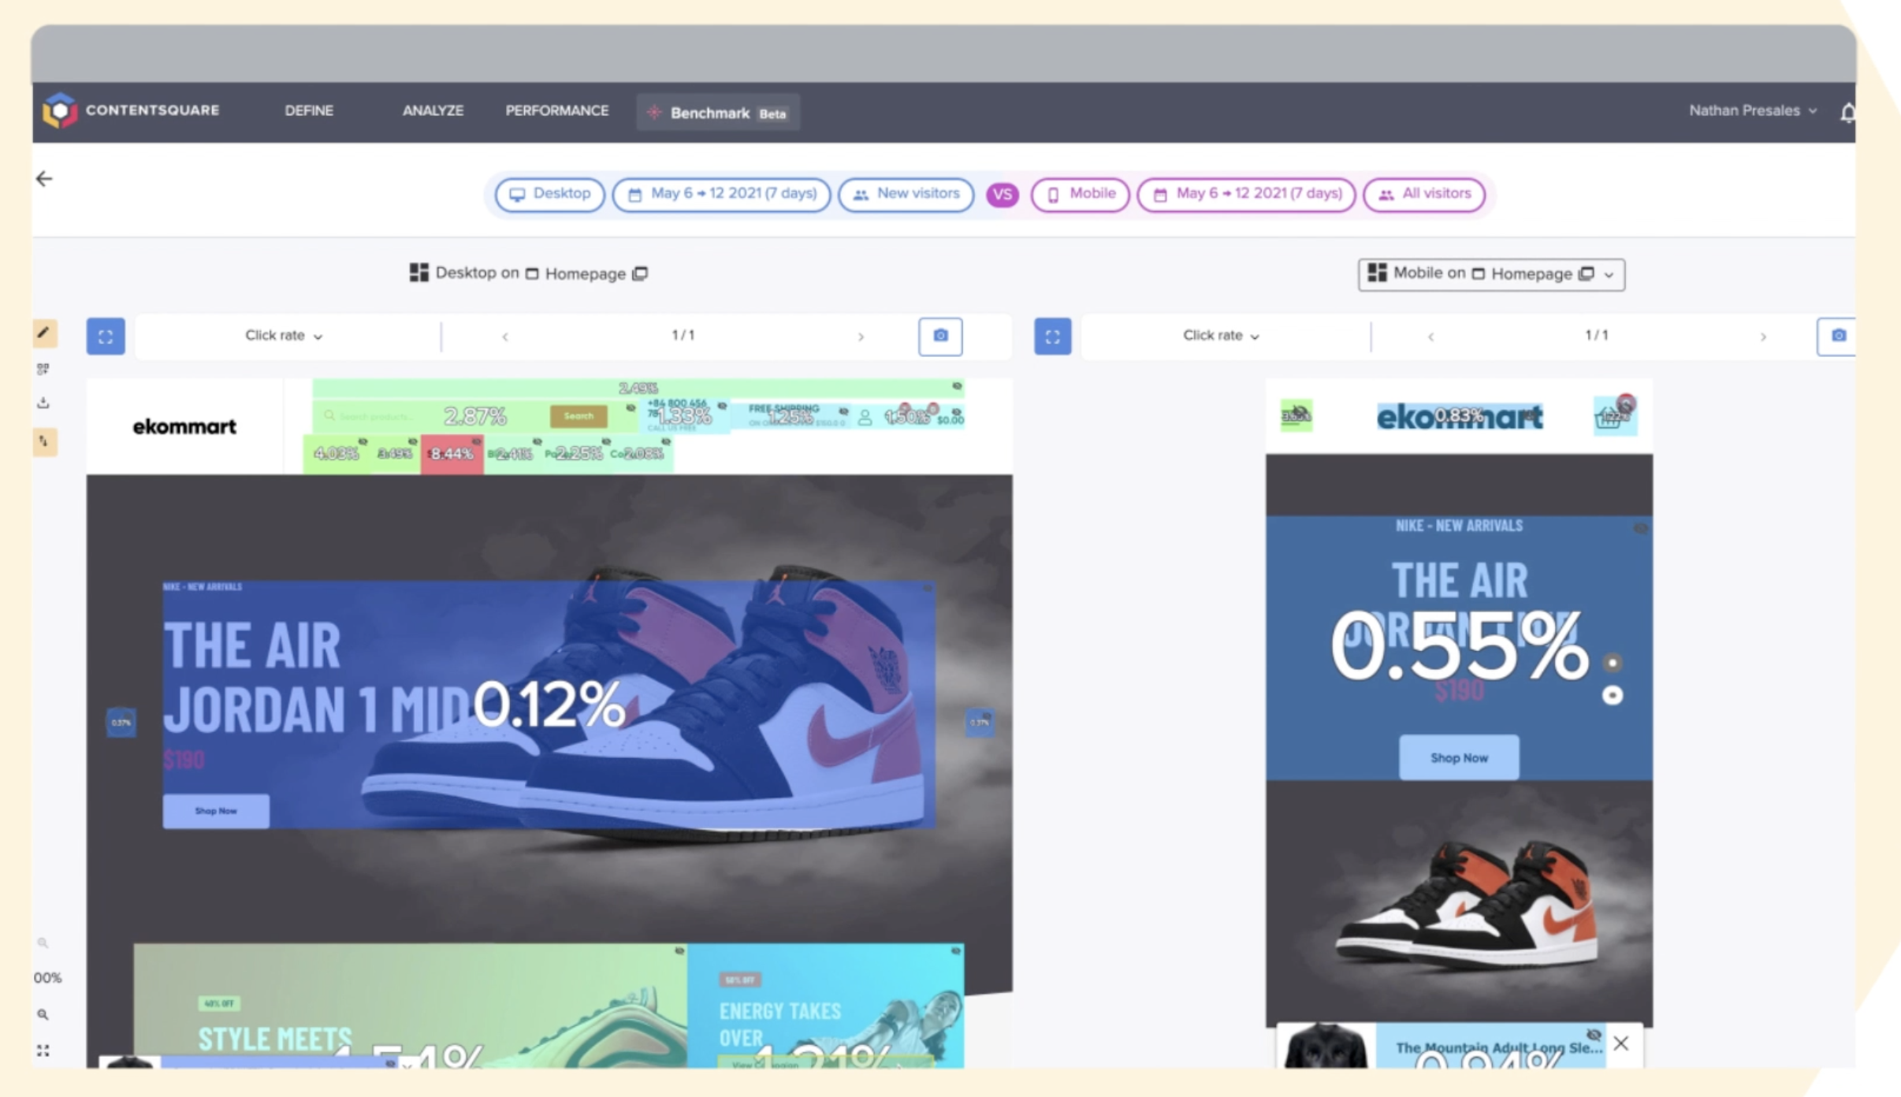The height and width of the screenshot is (1097, 1901).
Task: Dismiss the Mountain Adult product popup with the X
Action: point(1620,1043)
